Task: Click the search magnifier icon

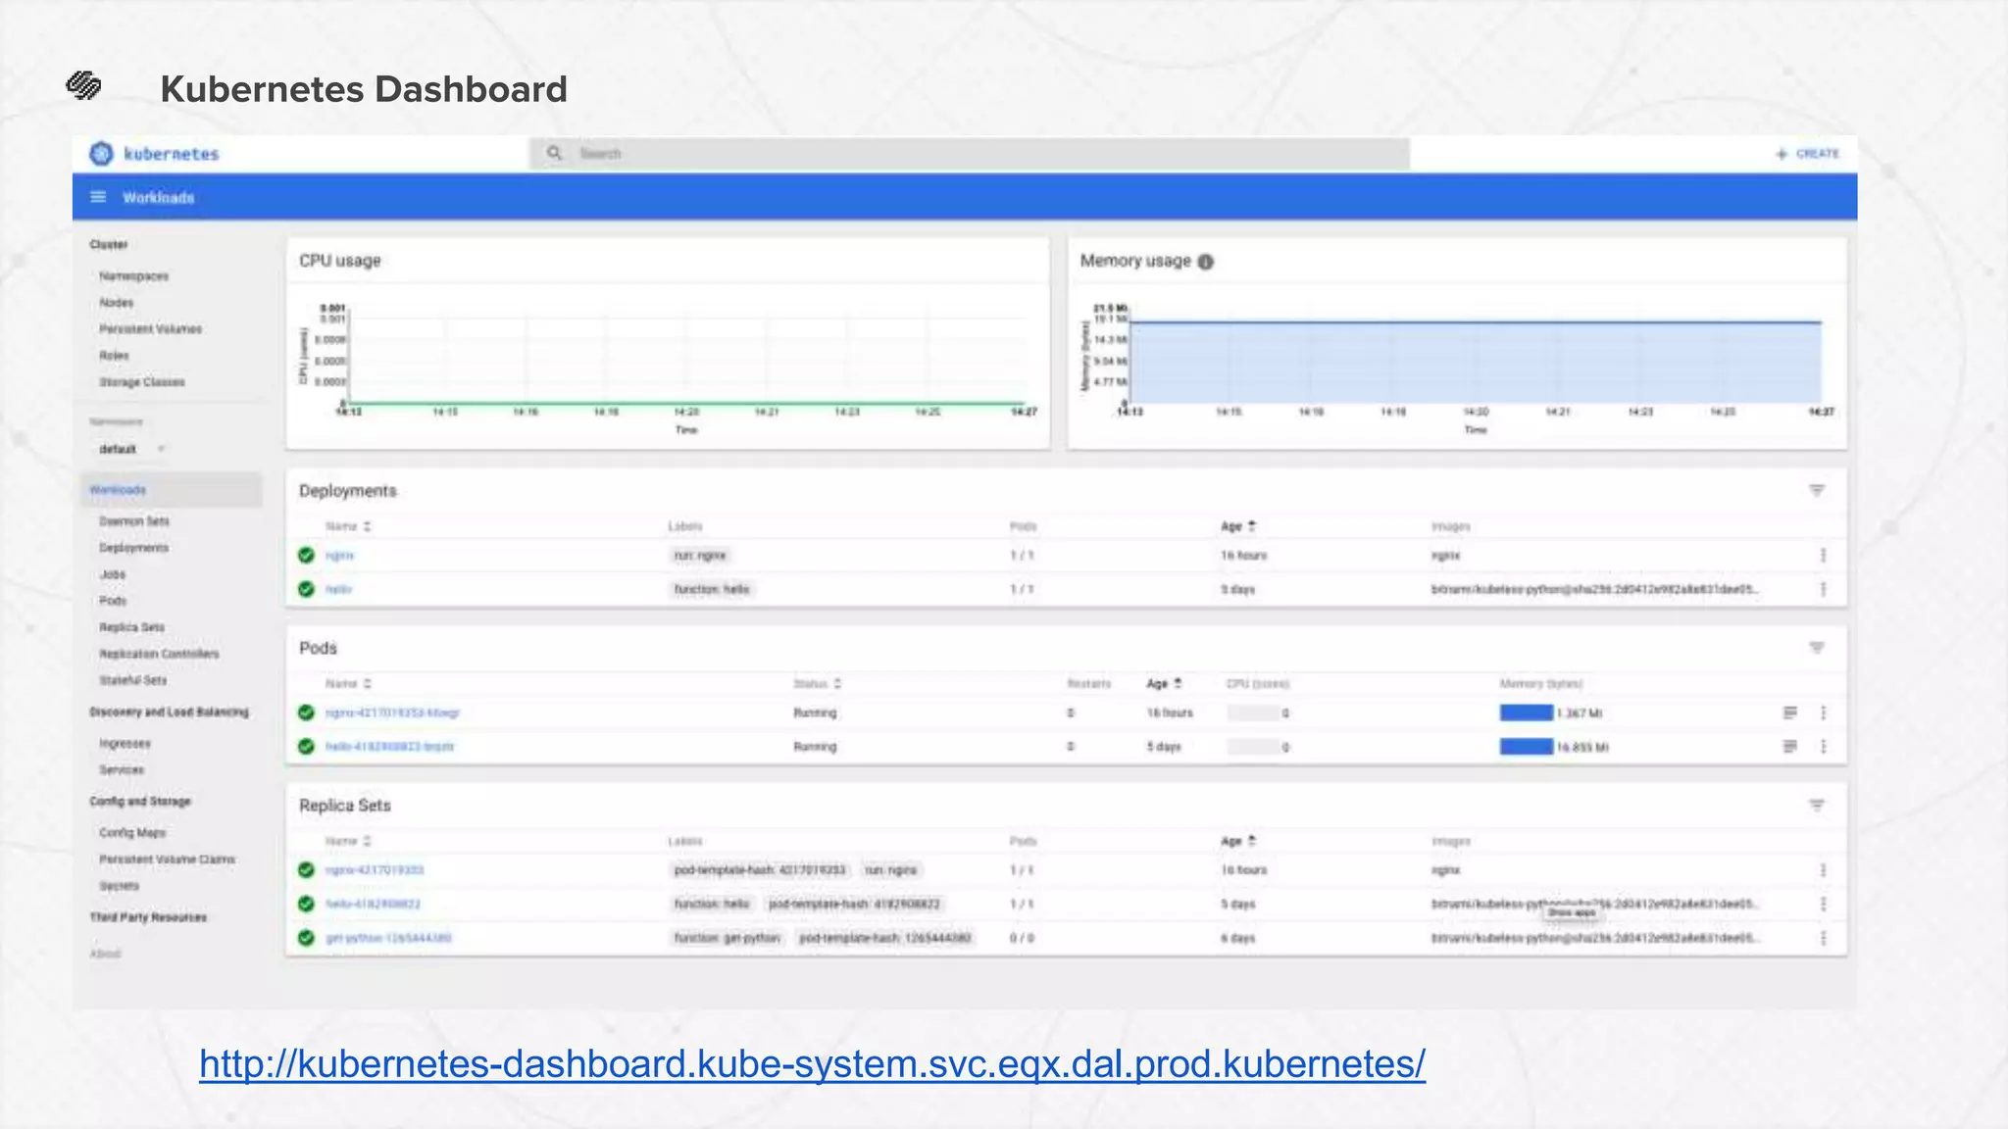Action: [555, 154]
